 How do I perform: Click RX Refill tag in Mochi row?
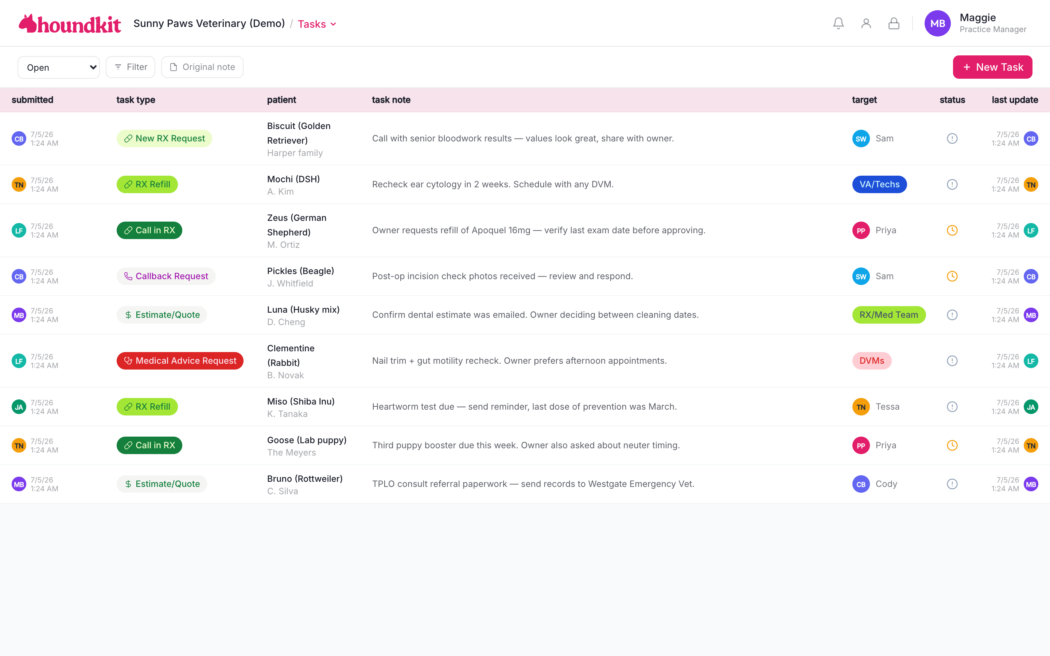[x=147, y=184]
